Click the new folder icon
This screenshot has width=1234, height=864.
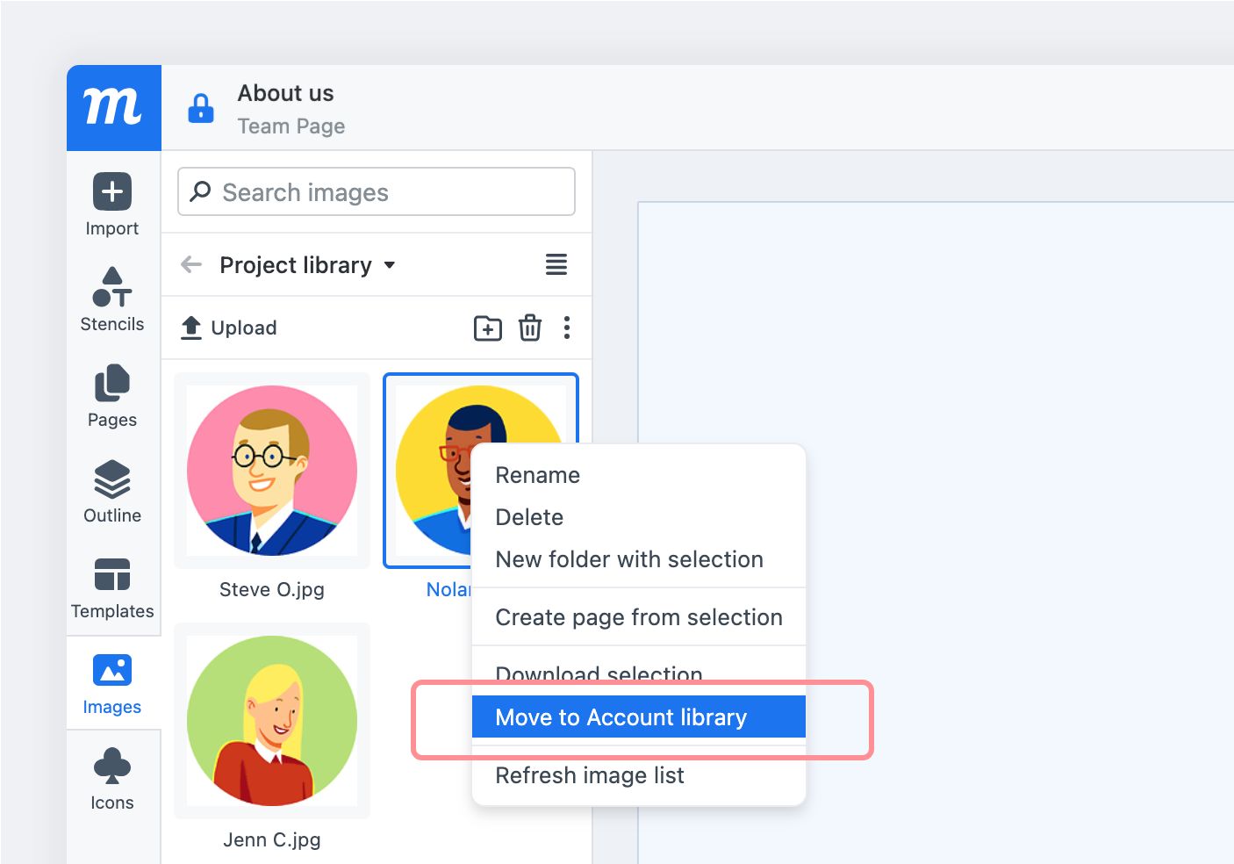(488, 328)
